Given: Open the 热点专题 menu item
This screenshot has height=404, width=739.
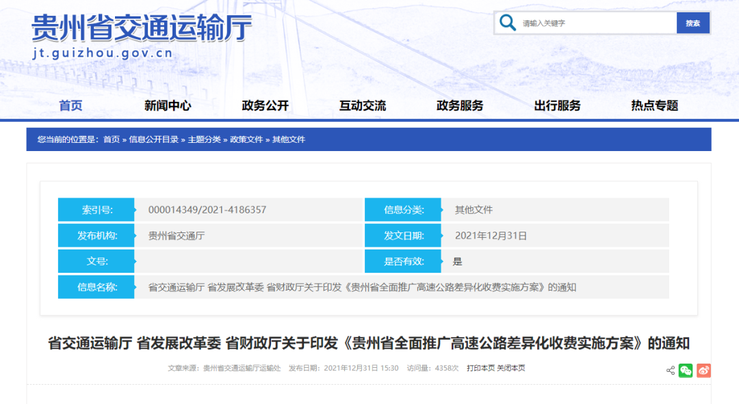Looking at the screenshot, I should click(x=654, y=105).
